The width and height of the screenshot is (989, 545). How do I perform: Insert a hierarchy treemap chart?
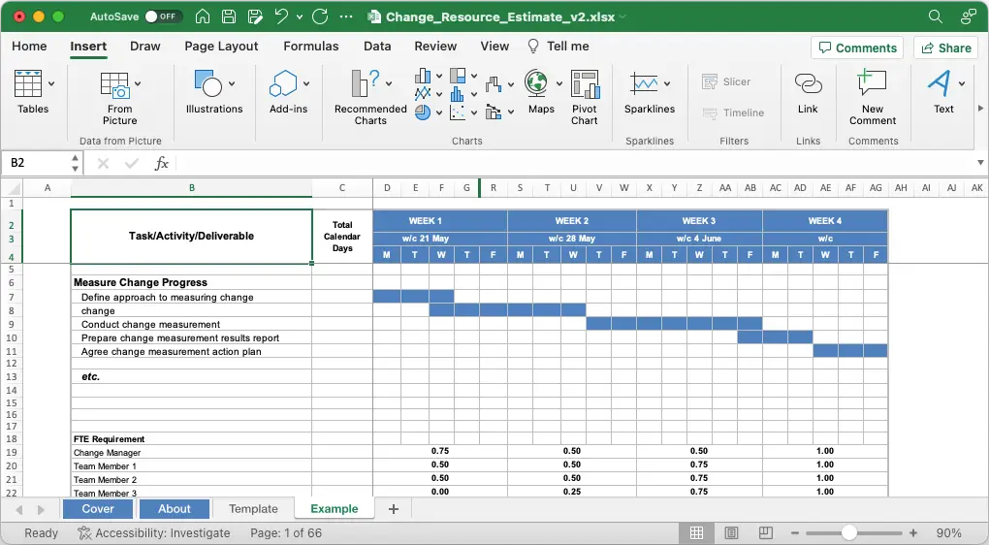click(x=458, y=77)
